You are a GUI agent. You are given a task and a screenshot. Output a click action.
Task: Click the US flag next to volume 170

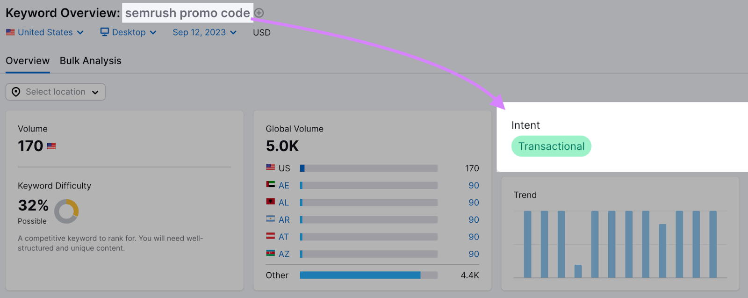[51, 146]
